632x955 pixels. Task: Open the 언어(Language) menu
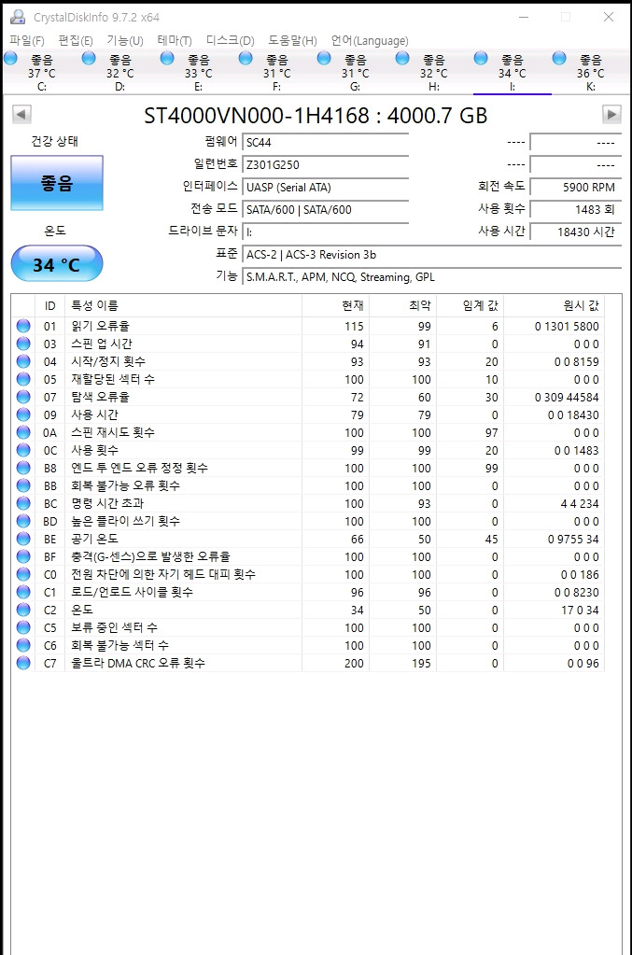(370, 41)
